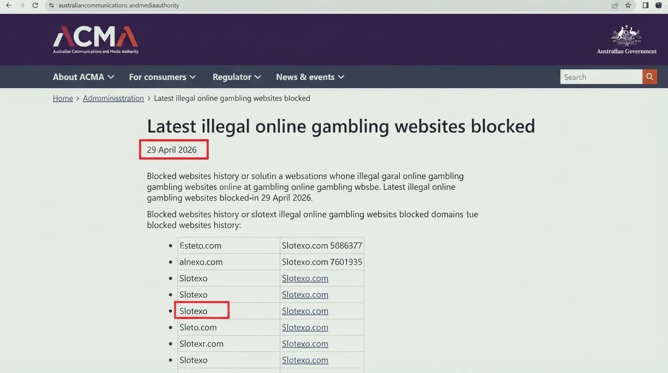Click the 'Slotexo.com 7601935' cell

tap(322, 262)
